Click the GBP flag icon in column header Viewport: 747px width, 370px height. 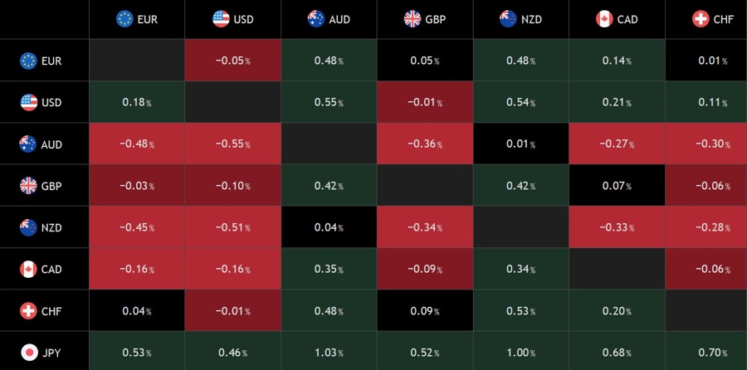point(413,18)
